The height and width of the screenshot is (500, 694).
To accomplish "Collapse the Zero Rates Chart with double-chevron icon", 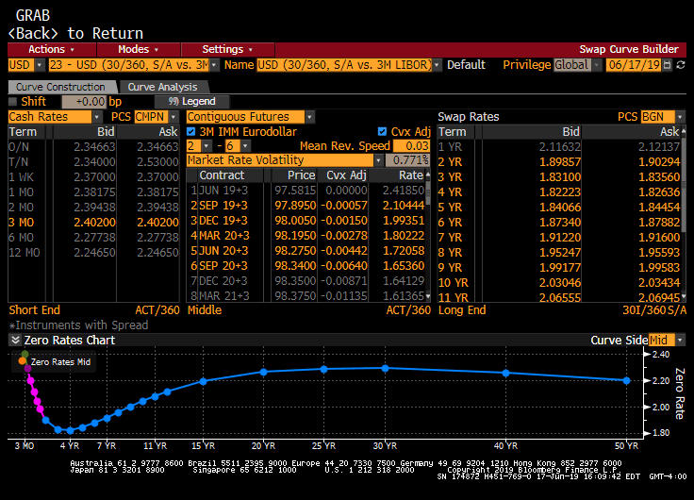I will pyautogui.click(x=15, y=341).
